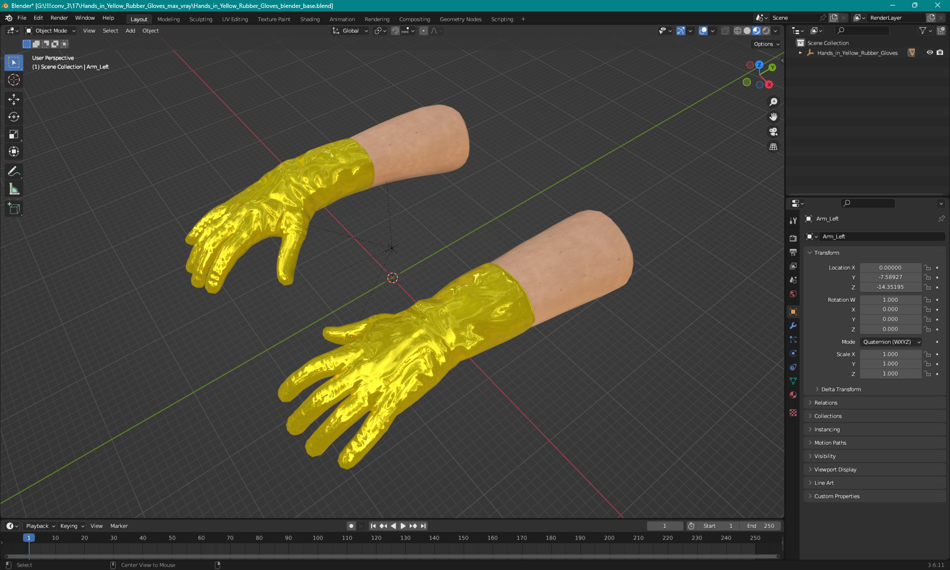Hide Hands_in_Yellow_Rubber_Gloves in viewport
950x570 pixels.
click(930, 52)
